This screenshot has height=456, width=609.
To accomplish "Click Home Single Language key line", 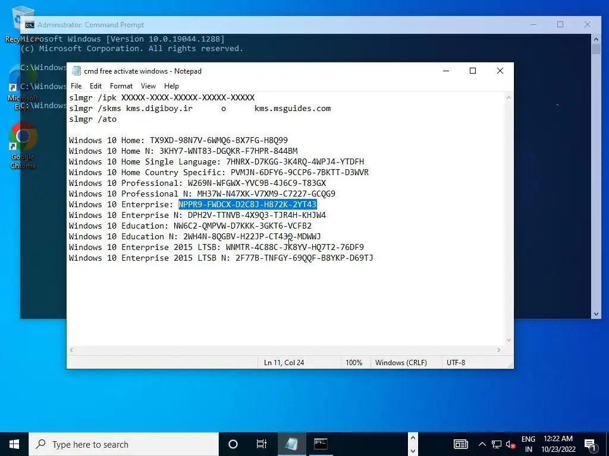I will [x=216, y=161].
